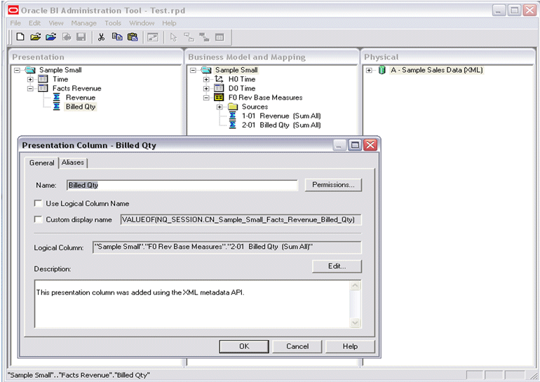Expand the Time presentation table node
Viewport: 540px width, 382px height.
pyautogui.click(x=30, y=79)
